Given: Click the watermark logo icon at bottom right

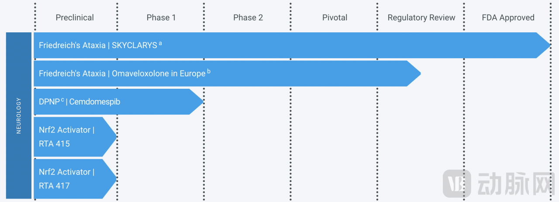Looking at the screenshot, I should click(x=457, y=184).
